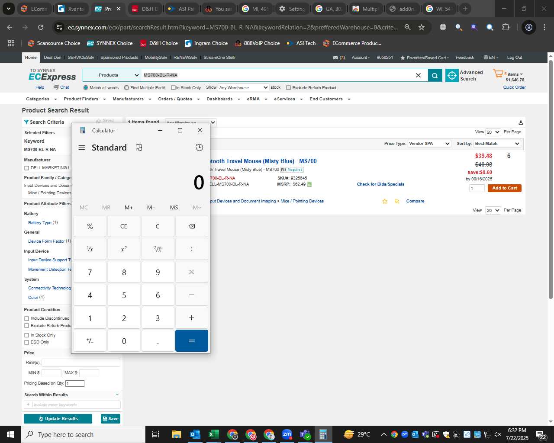
Task: Check In Stock Only under Product Condition
Action: tap(27, 335)
